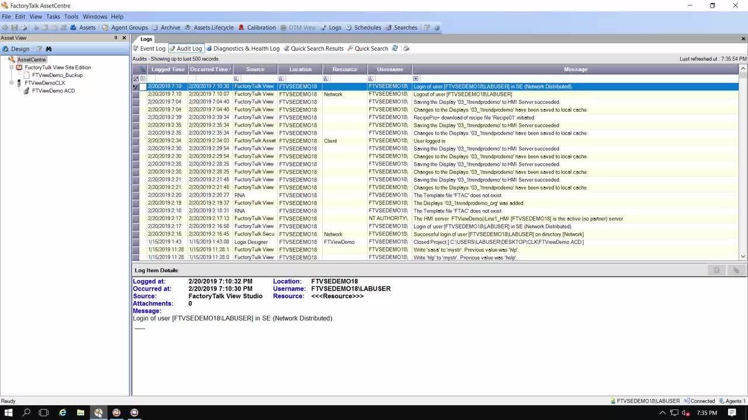Open Quick Search

coord(367,48)
